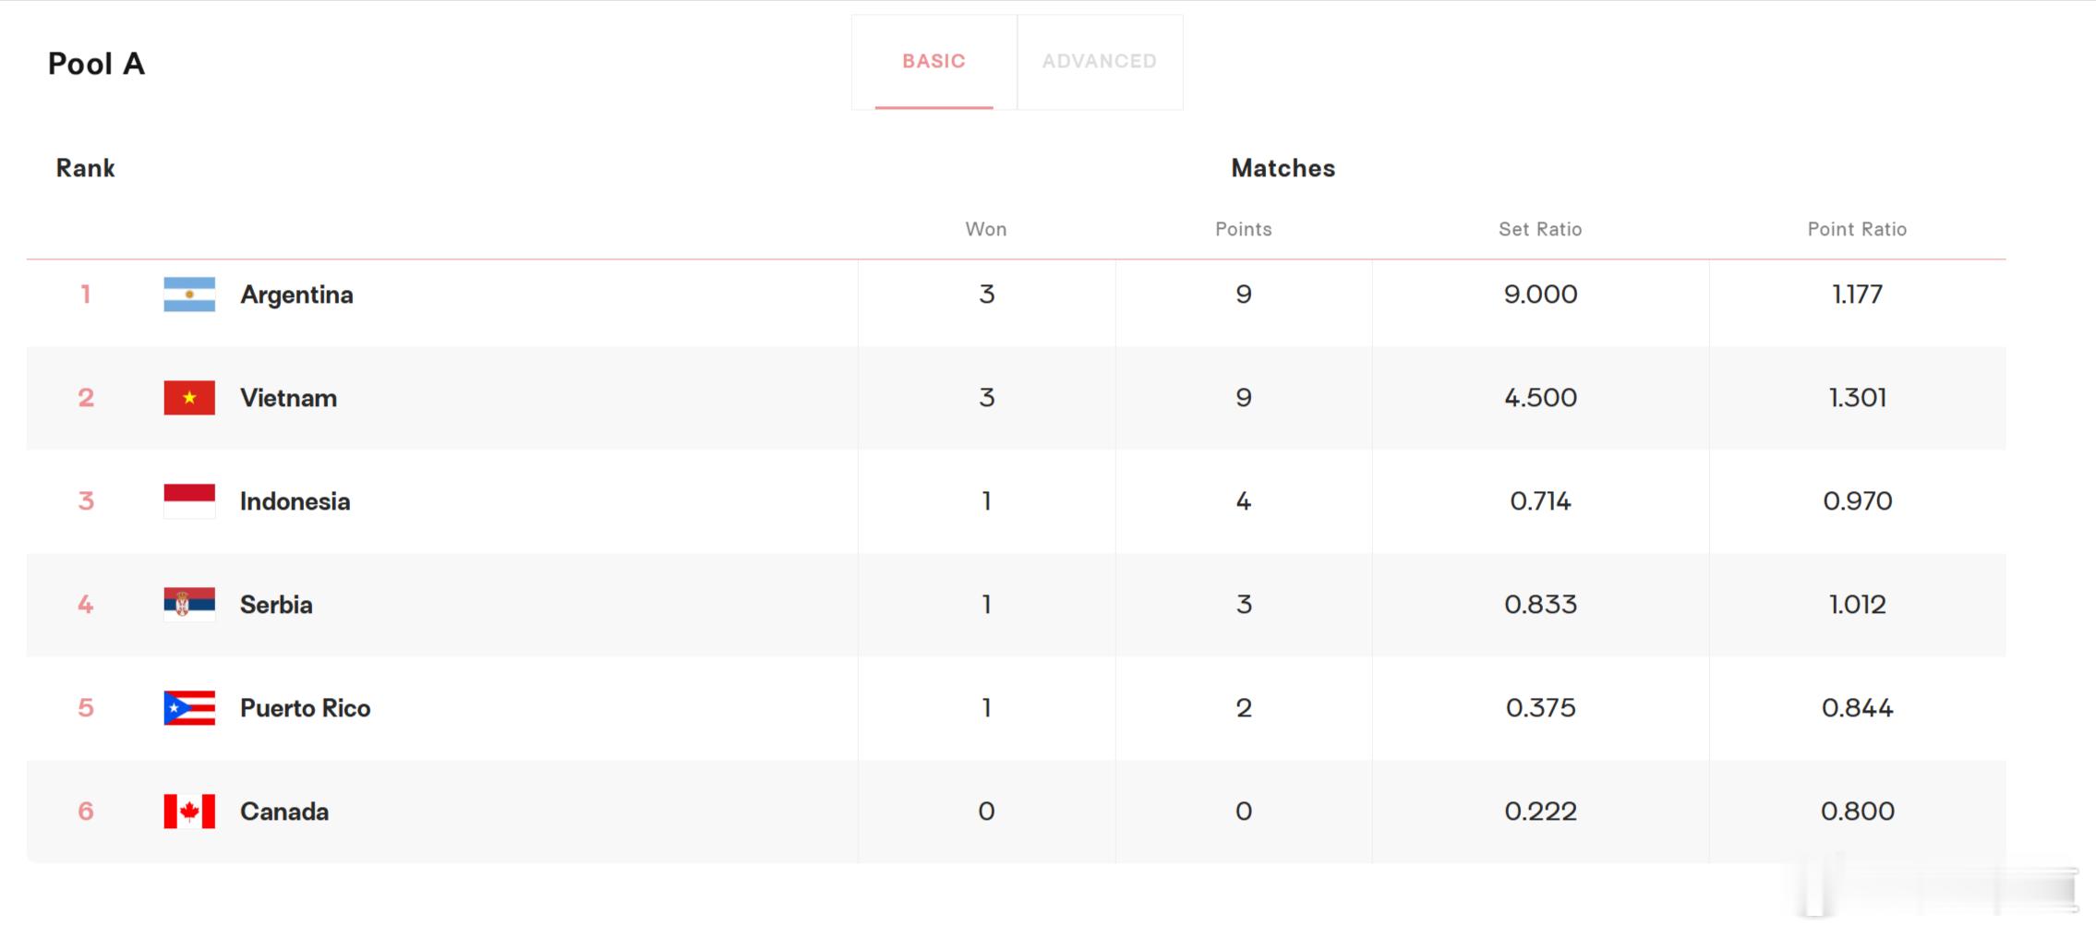Click the Vietnam flag icon

point(189,398)
